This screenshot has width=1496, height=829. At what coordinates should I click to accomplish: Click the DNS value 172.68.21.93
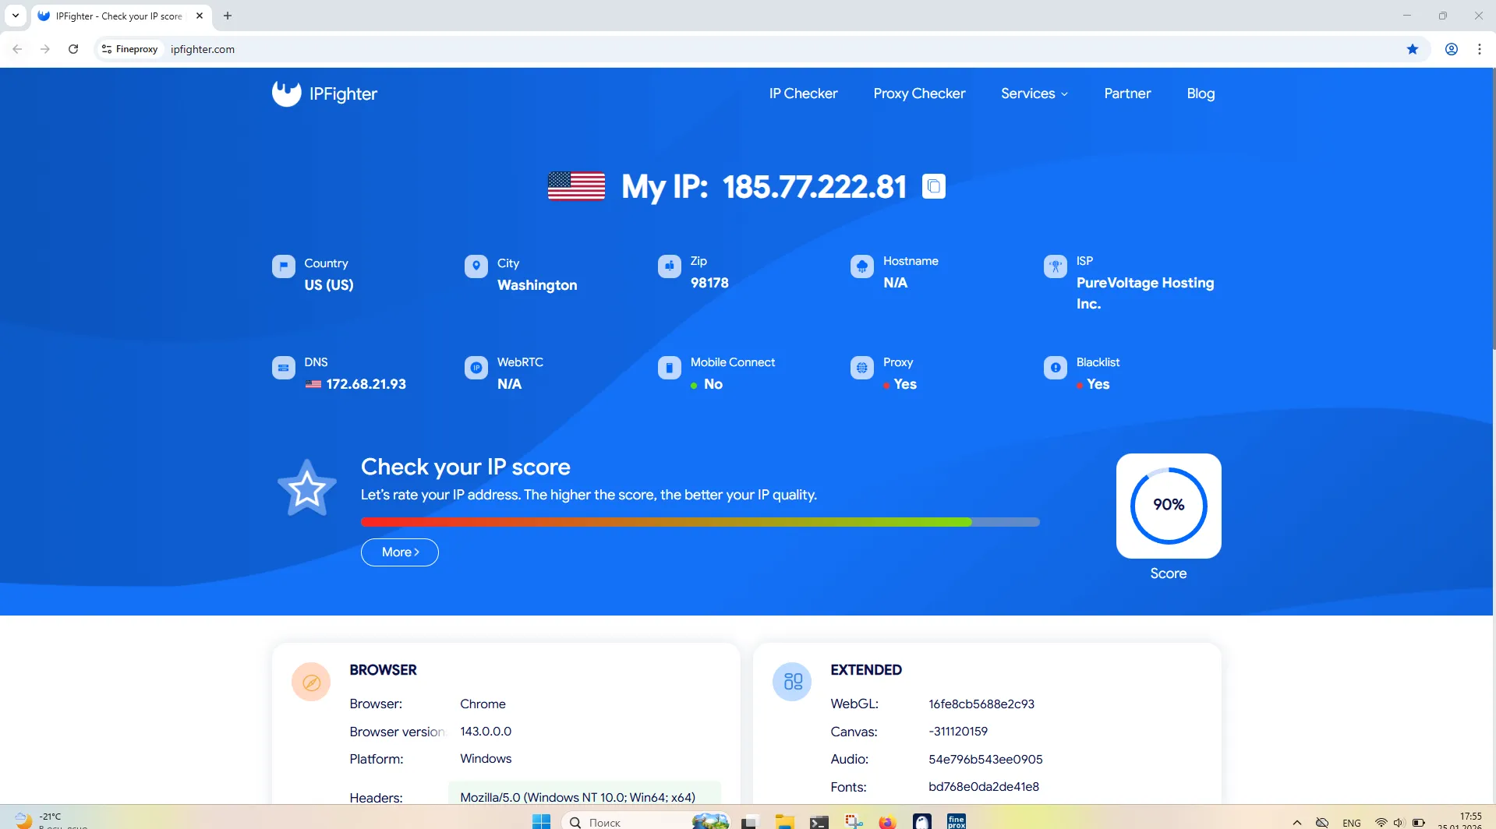pyautogui.click(x=366, y=384)
